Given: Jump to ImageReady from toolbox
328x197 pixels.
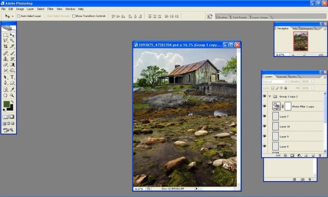Looking at the screenshot, I should pyautogui.click(x=9, y=130).
